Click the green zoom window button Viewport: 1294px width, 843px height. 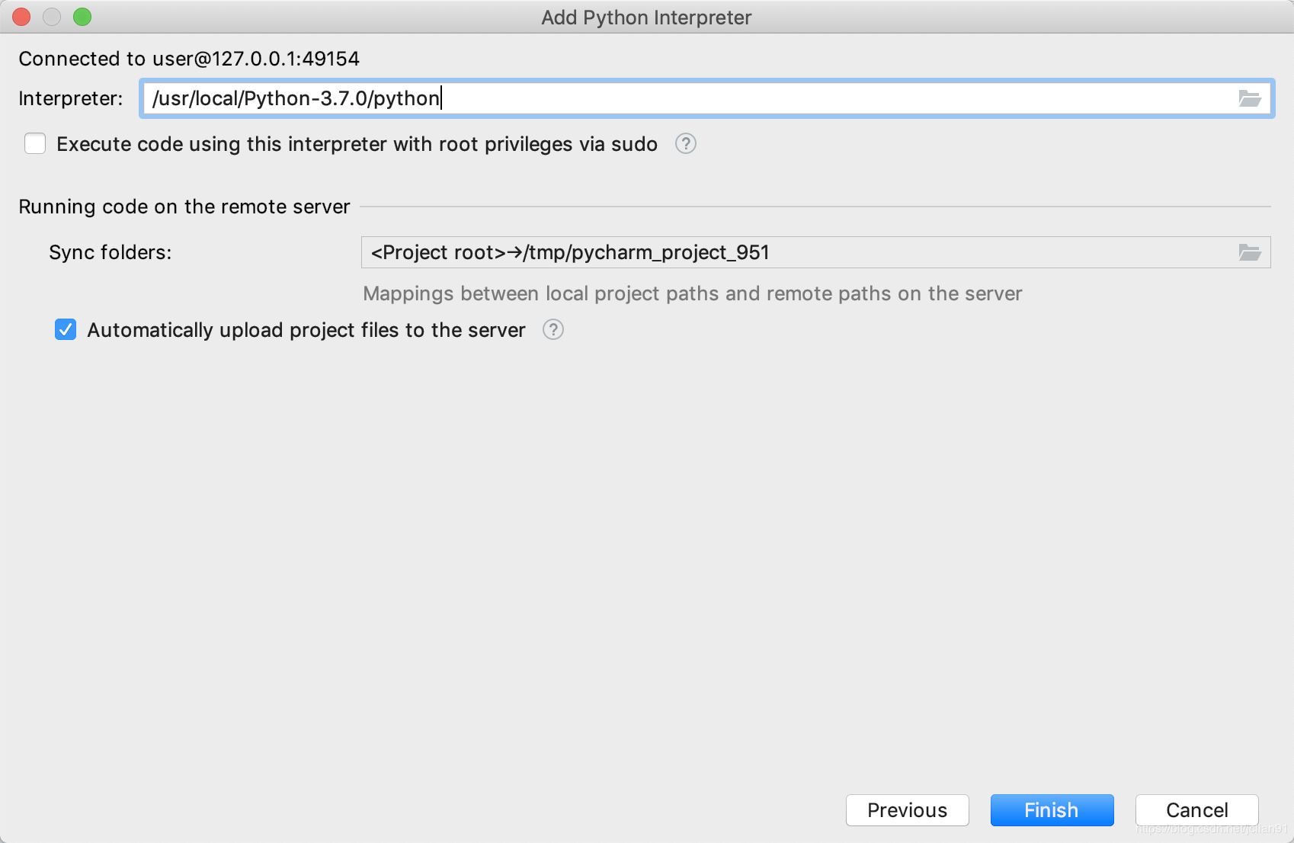(x=82, y=17)
